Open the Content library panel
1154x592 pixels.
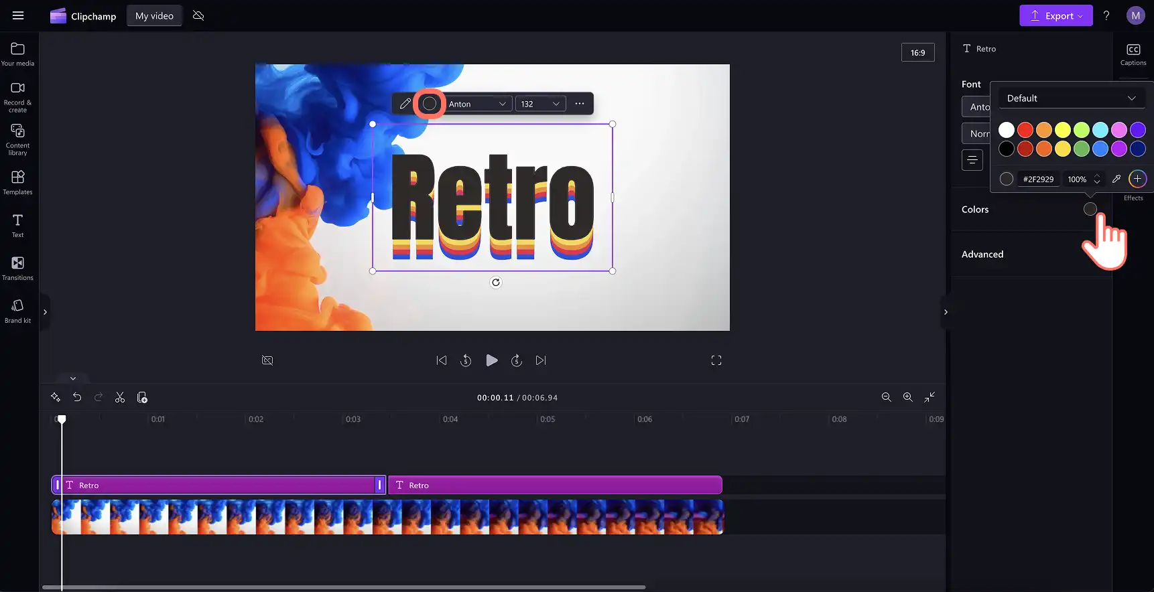(x=18, y=139)
